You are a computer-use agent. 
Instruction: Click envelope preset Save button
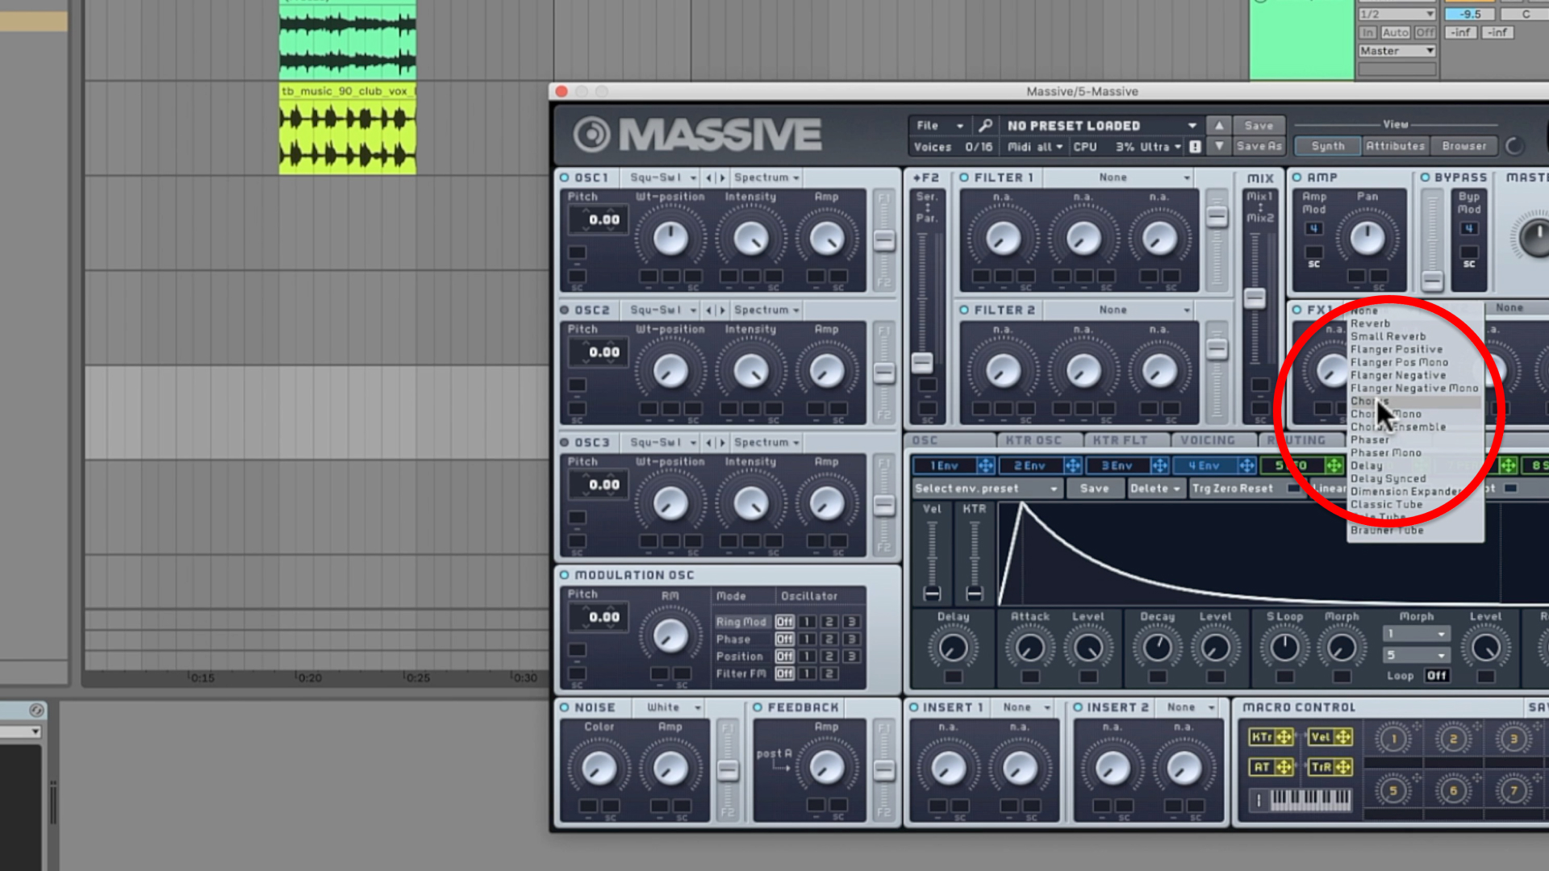pyautogui.click(x=1094, y=489)
